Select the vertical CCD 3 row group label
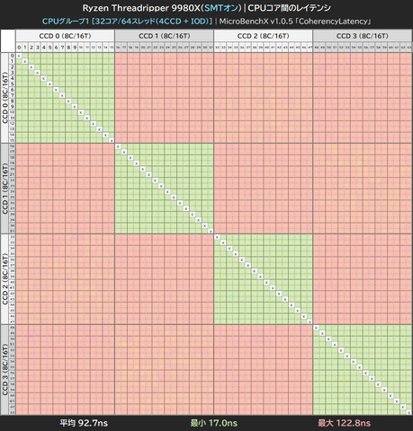 pyautogui.click(x=4, y=370)
